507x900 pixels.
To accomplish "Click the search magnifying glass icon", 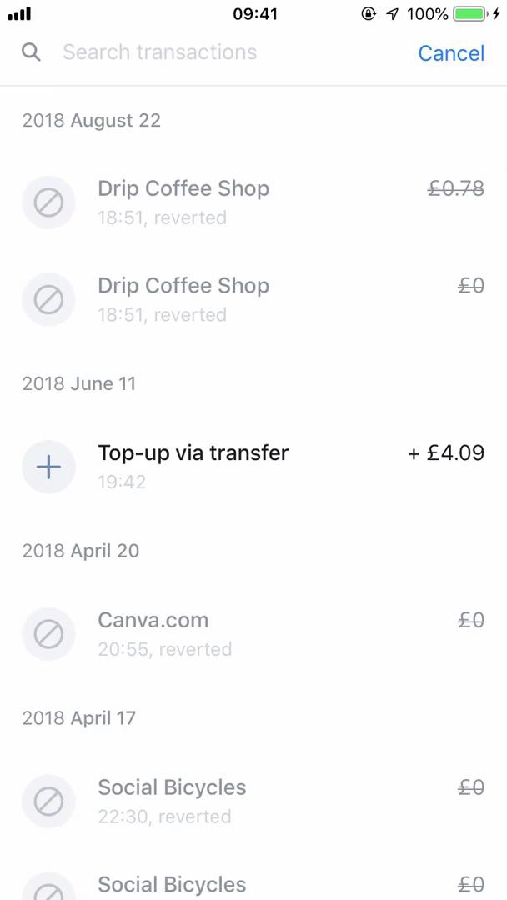I will click(31, 52).
